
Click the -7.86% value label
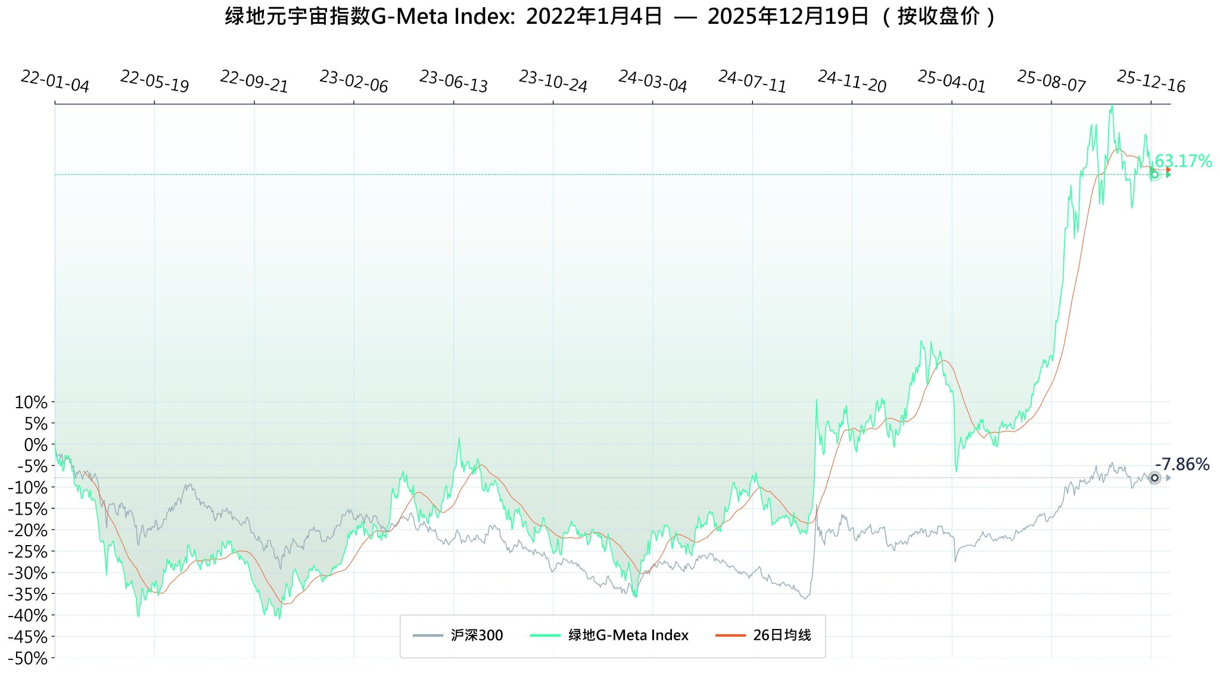(1182, 465)
